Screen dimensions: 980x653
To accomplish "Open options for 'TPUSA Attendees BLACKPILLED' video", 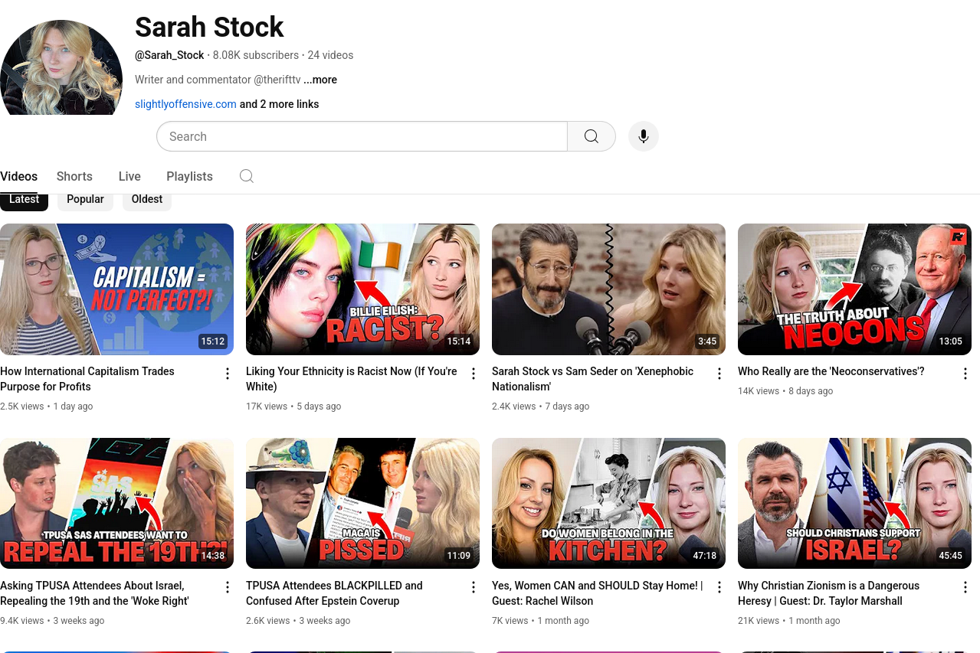I will 474,588.
